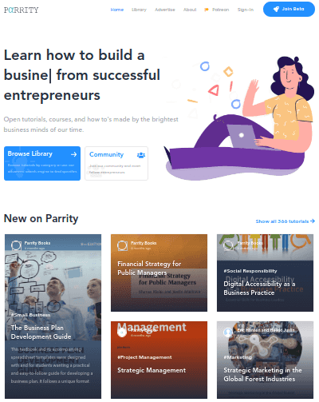Click the Community people icon
This screenshot has height=402, width=319.
141,155
